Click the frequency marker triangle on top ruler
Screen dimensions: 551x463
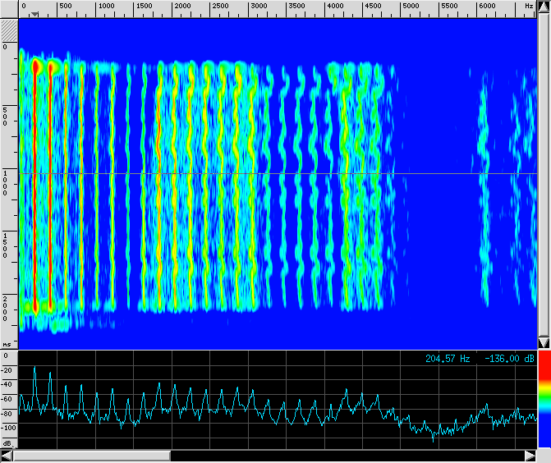(33, 14)
